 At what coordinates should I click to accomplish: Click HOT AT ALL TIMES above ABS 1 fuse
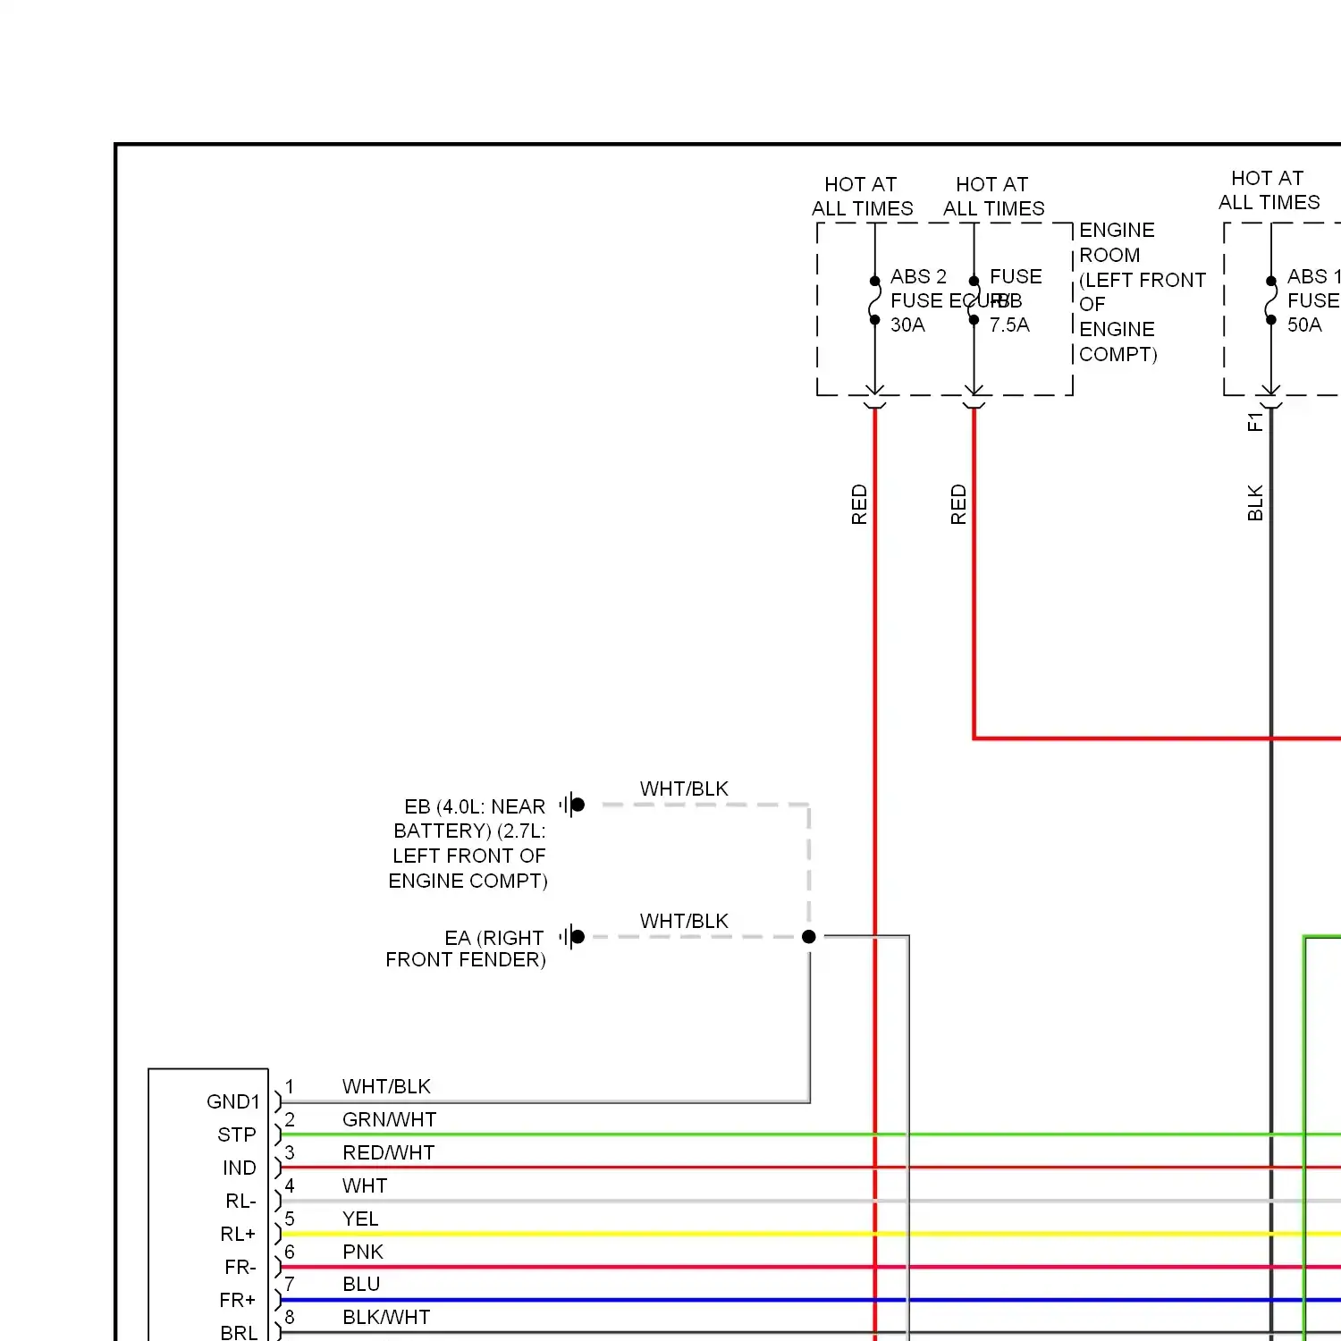[x=1269, y=190]
